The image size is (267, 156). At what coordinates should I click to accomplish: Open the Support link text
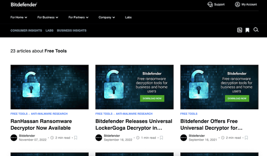pos(219,4)
